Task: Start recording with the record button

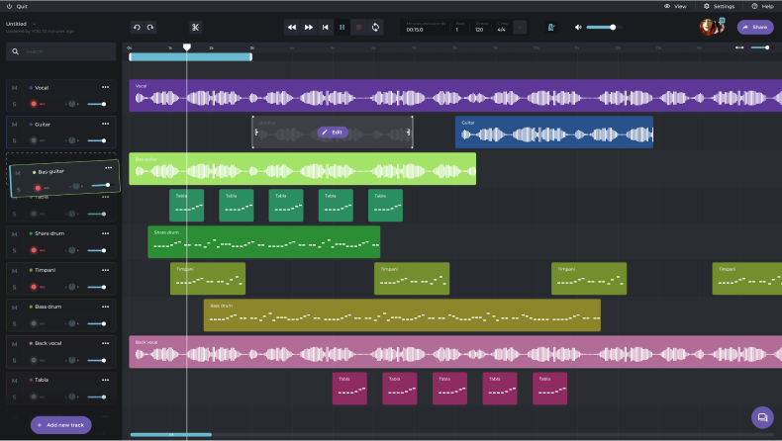Action: tap(358, 28)
